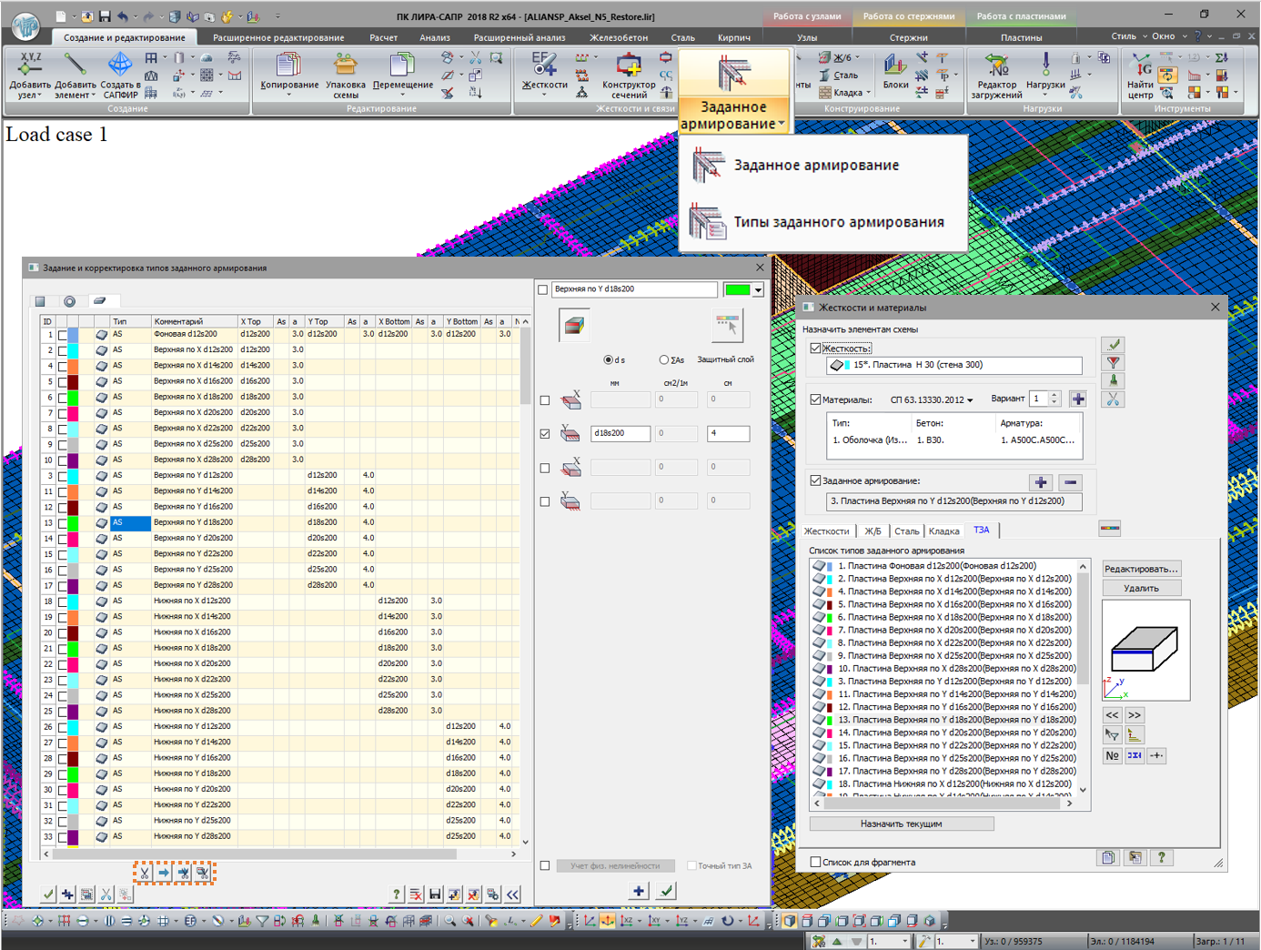
Task: Enable Список для фрагмента checkbox
Action: point(816,862)
